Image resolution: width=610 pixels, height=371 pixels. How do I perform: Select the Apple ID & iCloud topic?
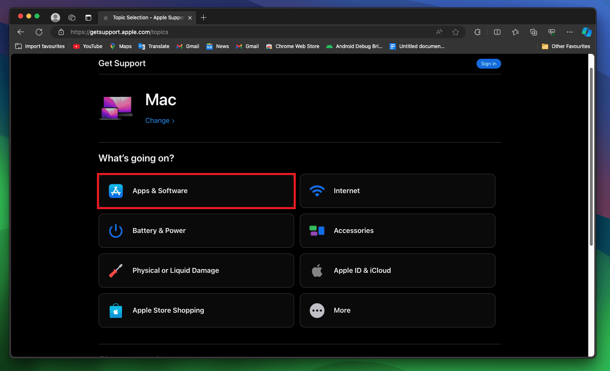click(x=397, y=271)
